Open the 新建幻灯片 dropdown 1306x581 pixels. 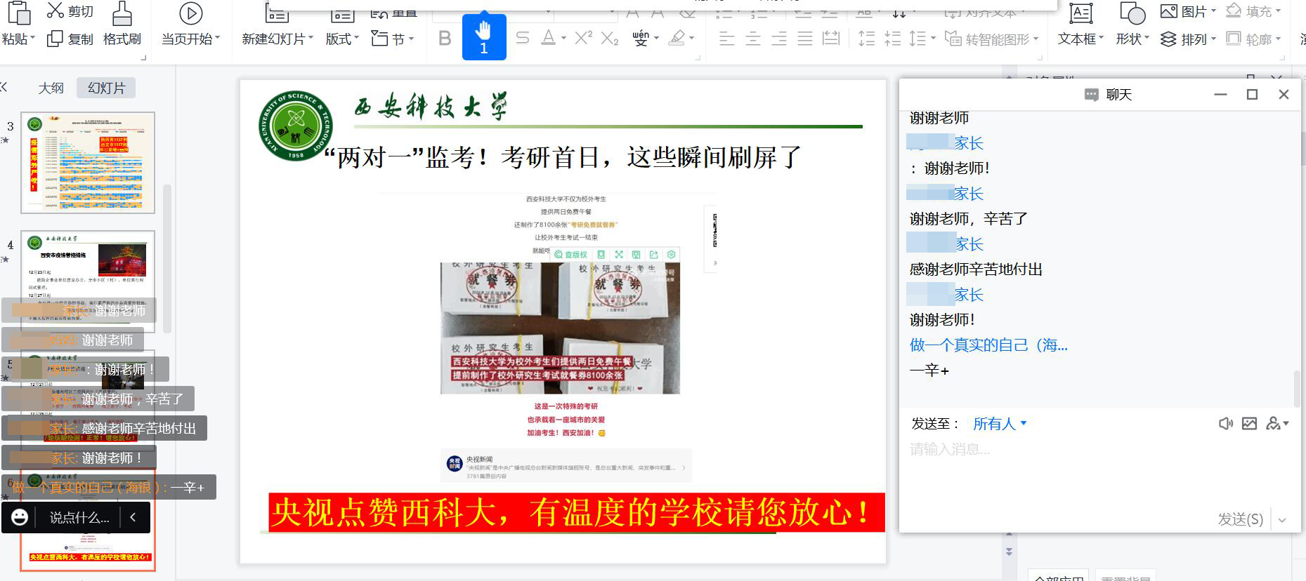click(x=310, y=39)
